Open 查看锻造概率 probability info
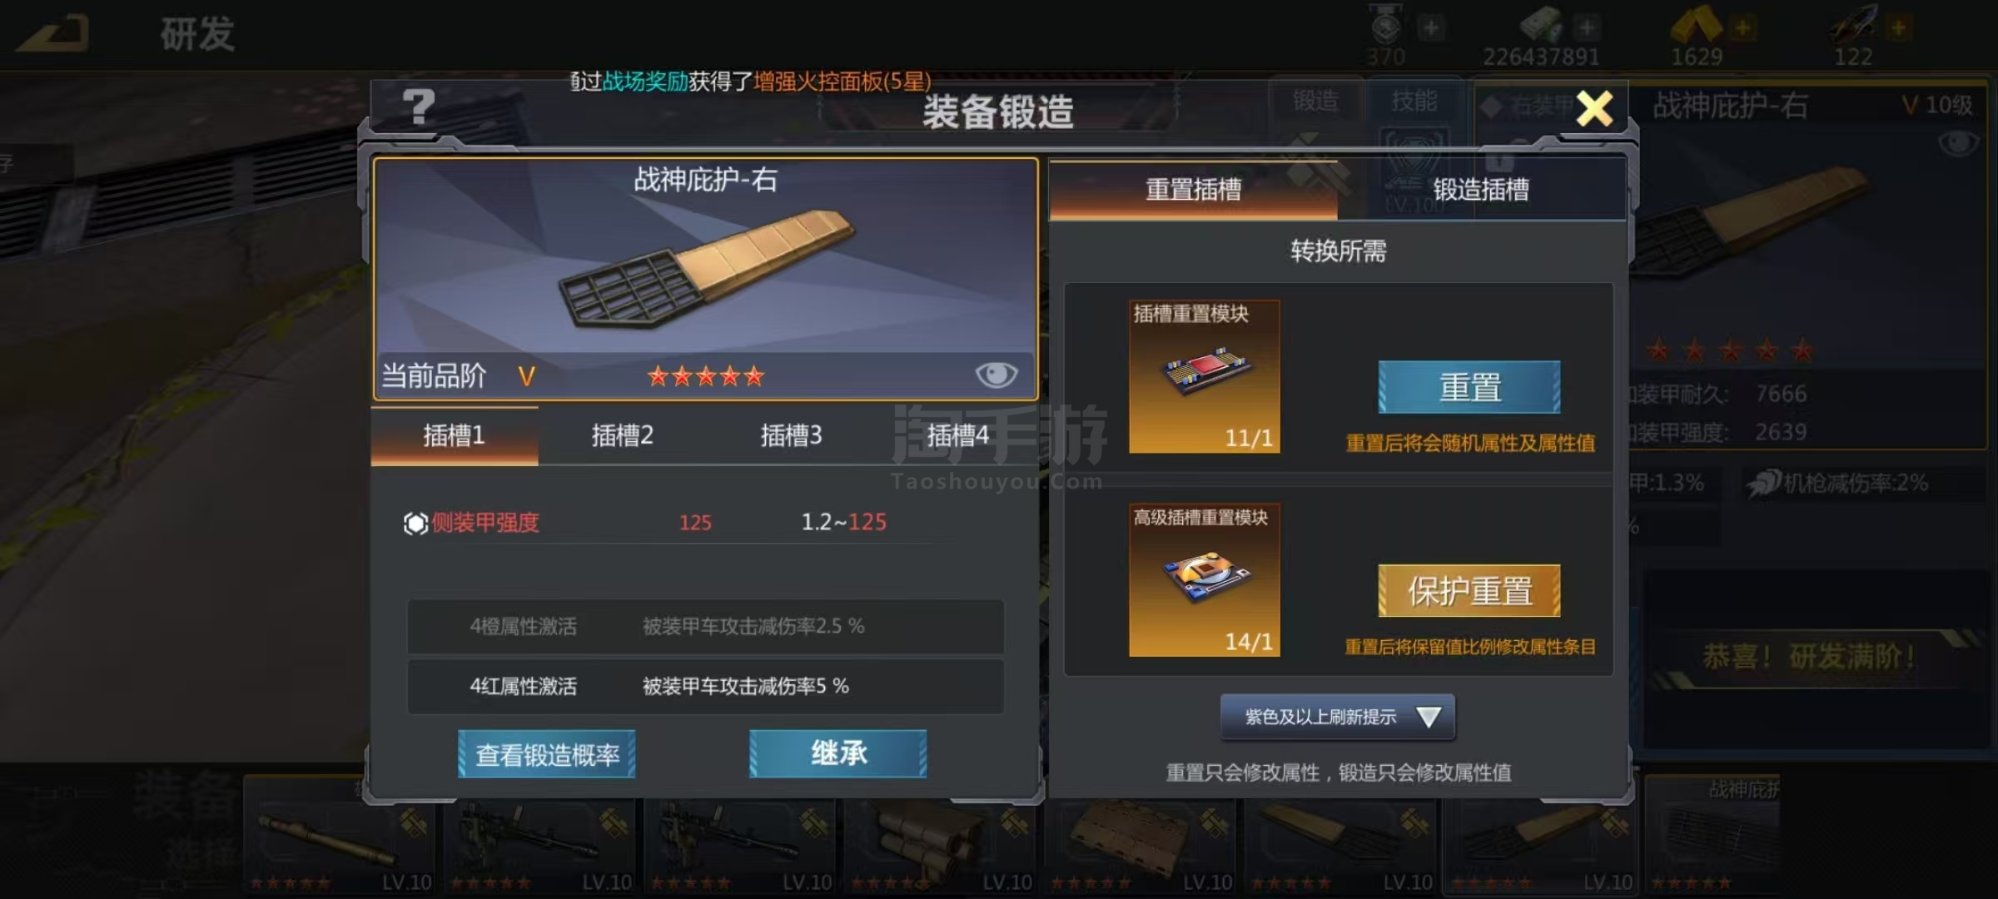This screenshot has width=1998, height=899. click(547, 754)
